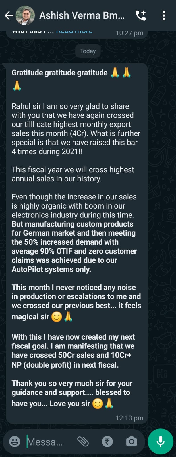Image resolution: width=176 pixels, height=457 pixels.
Task: Tap the Read more link
Action: [x=74, y=31]
